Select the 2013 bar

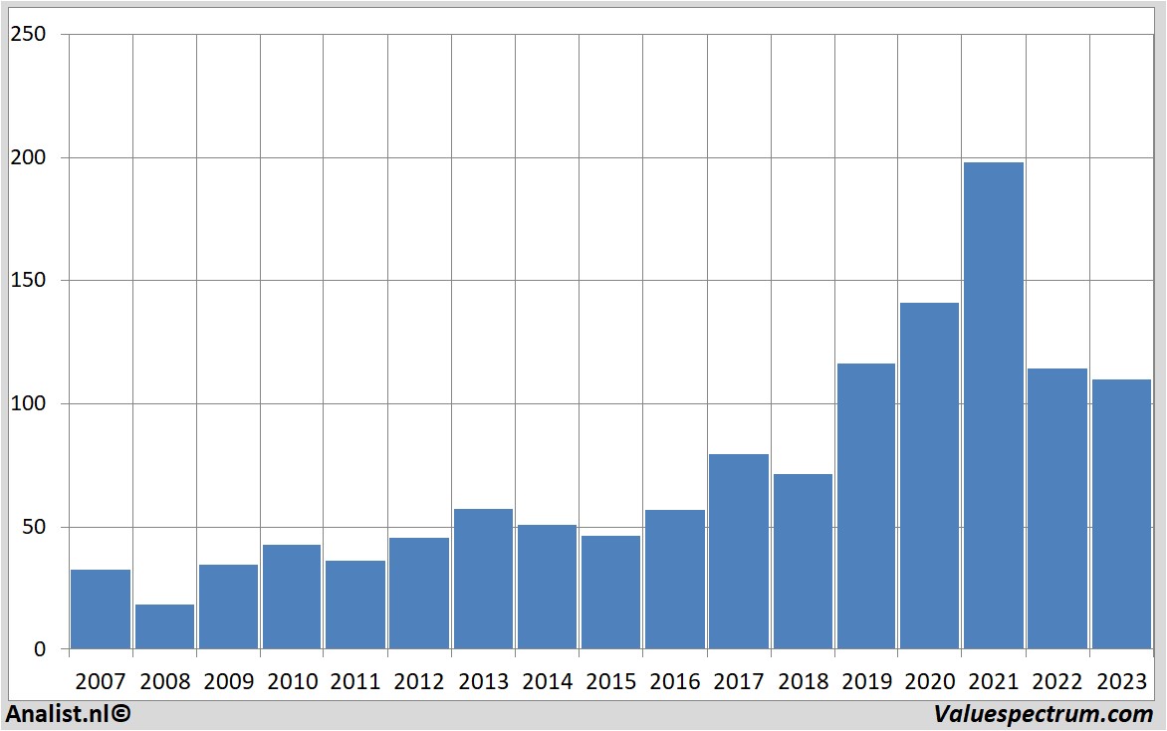[483, 579]
